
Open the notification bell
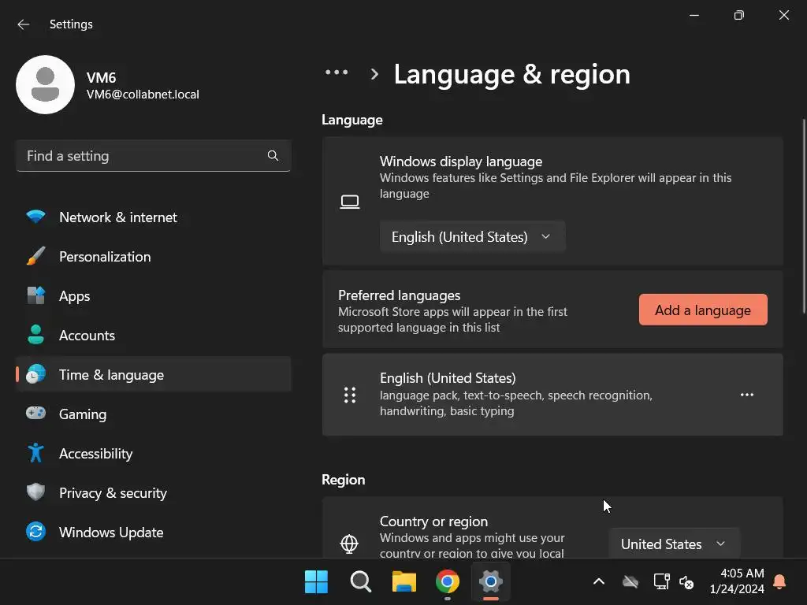coord(779,581)
